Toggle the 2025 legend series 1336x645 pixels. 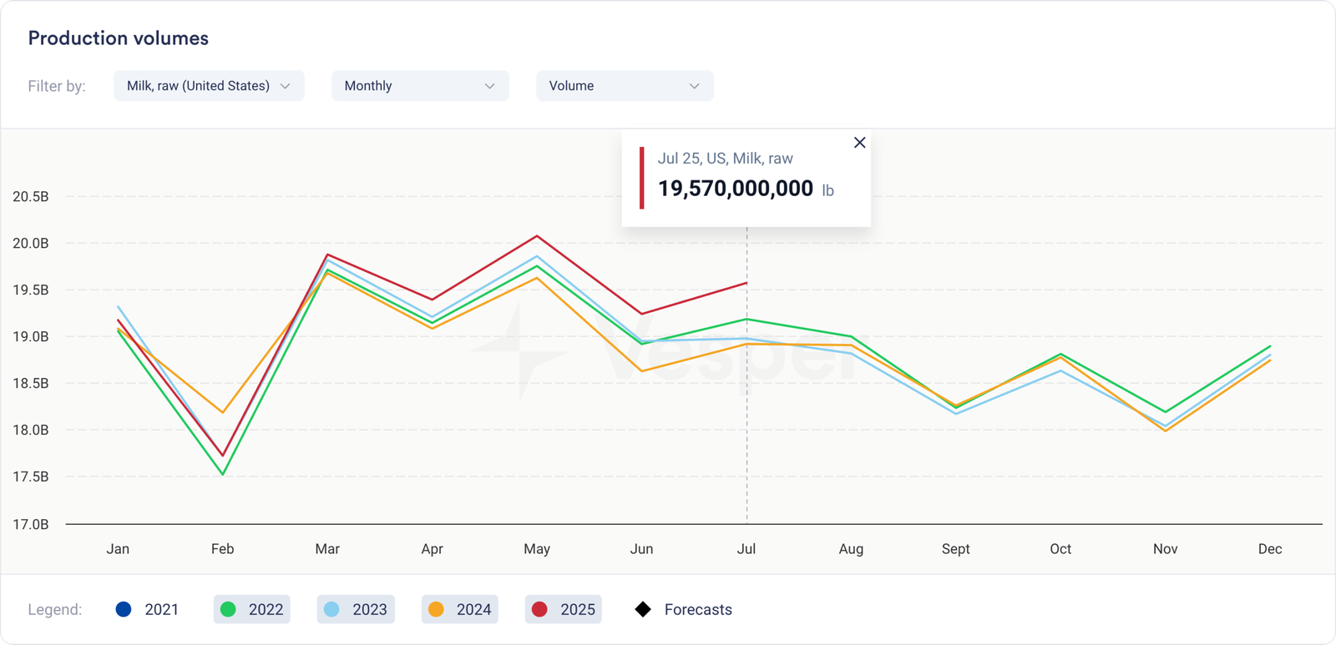tap(564, 609)
